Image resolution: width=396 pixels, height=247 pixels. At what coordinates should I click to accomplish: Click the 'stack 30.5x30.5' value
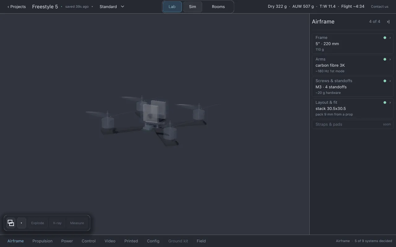[331, 109]
